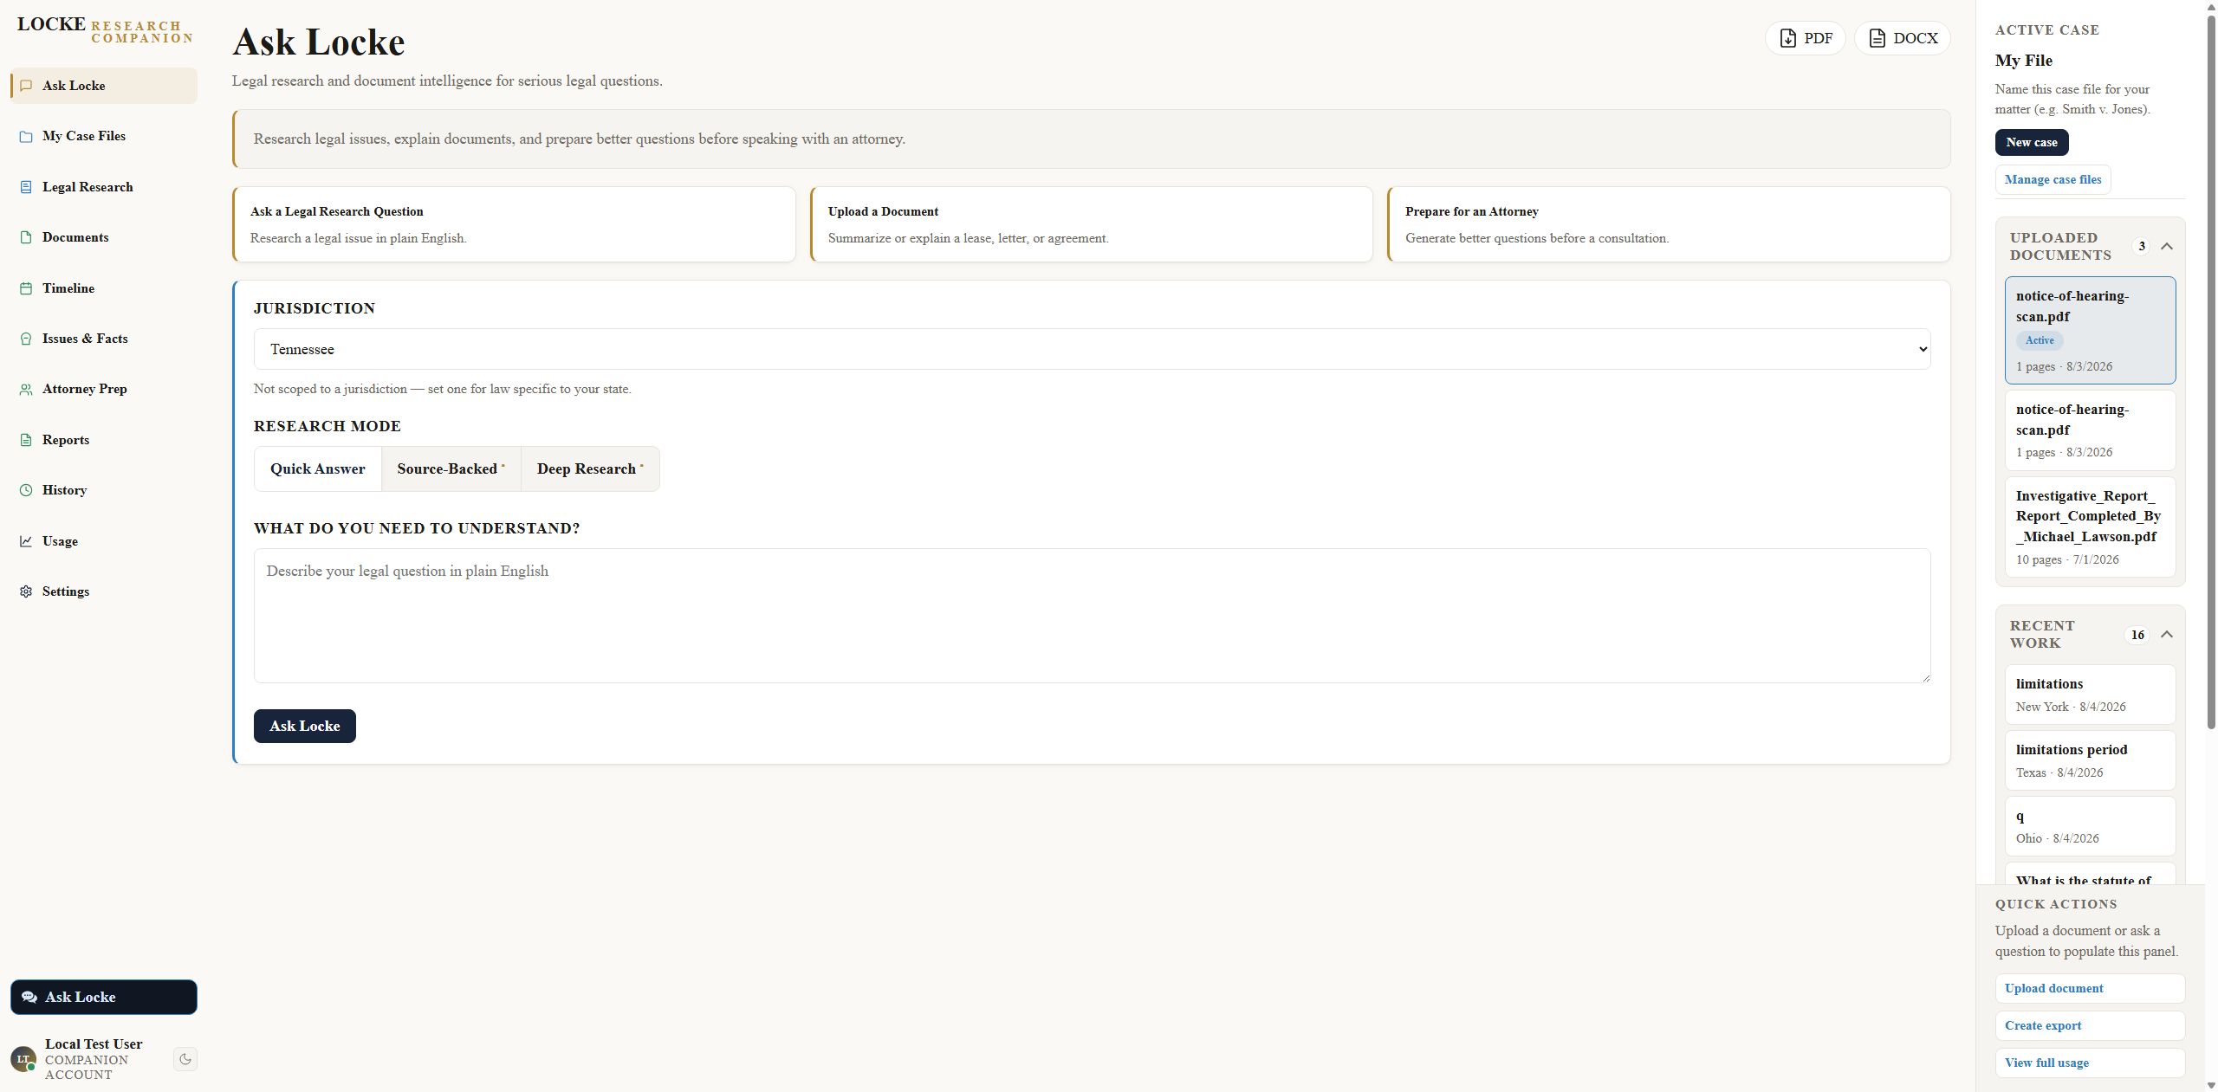Open Issues & Facts icon

[x=26, y=339]
